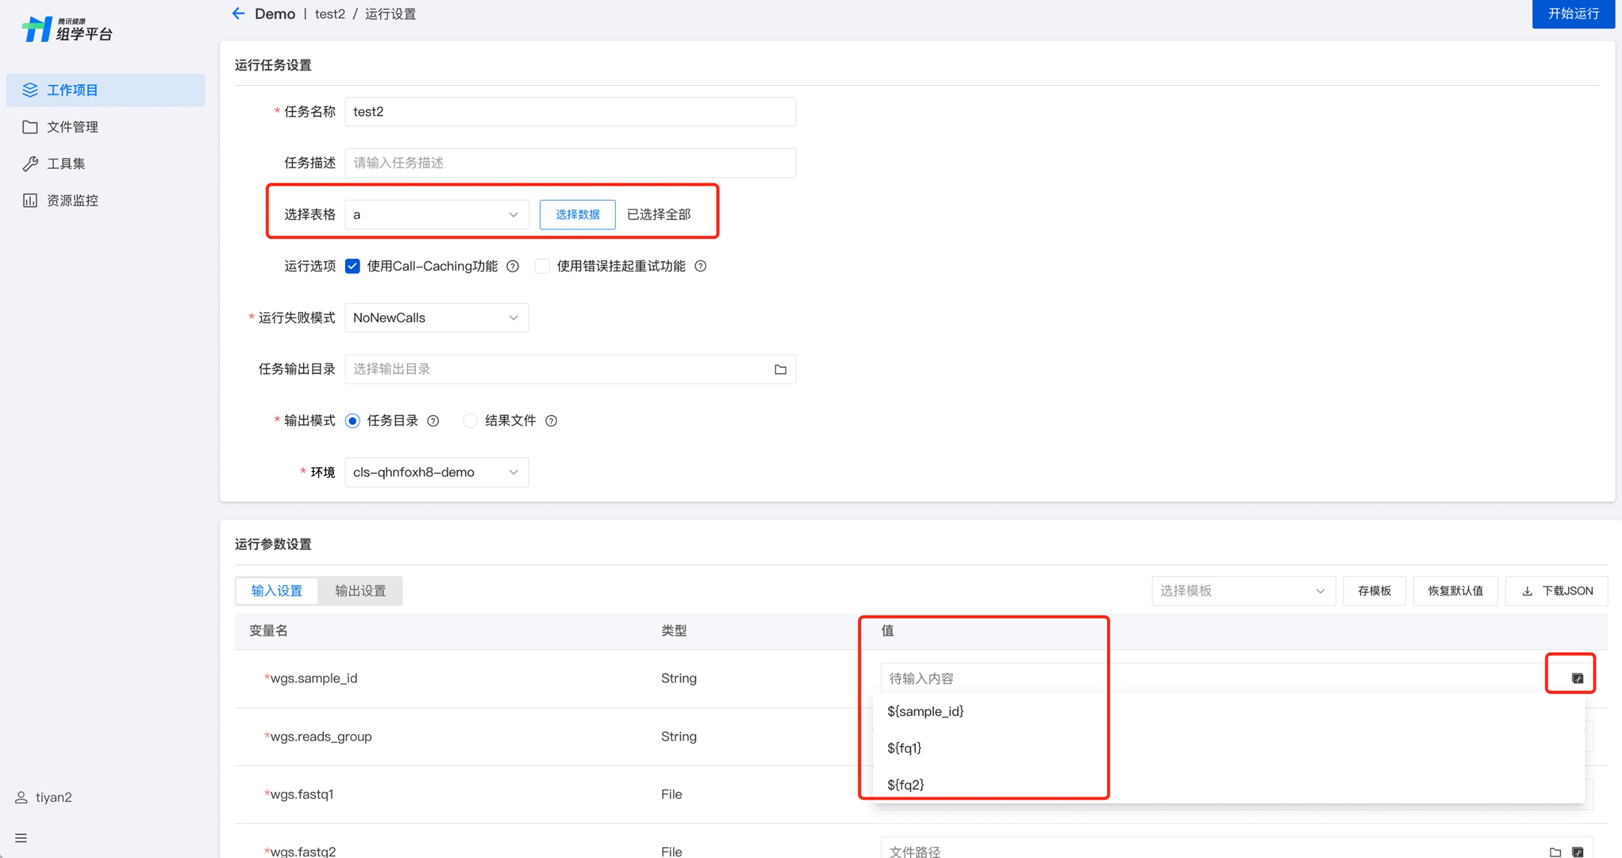Click Demo breadcrumb link
Viewport: 1622px width, 858px height.
275,14
